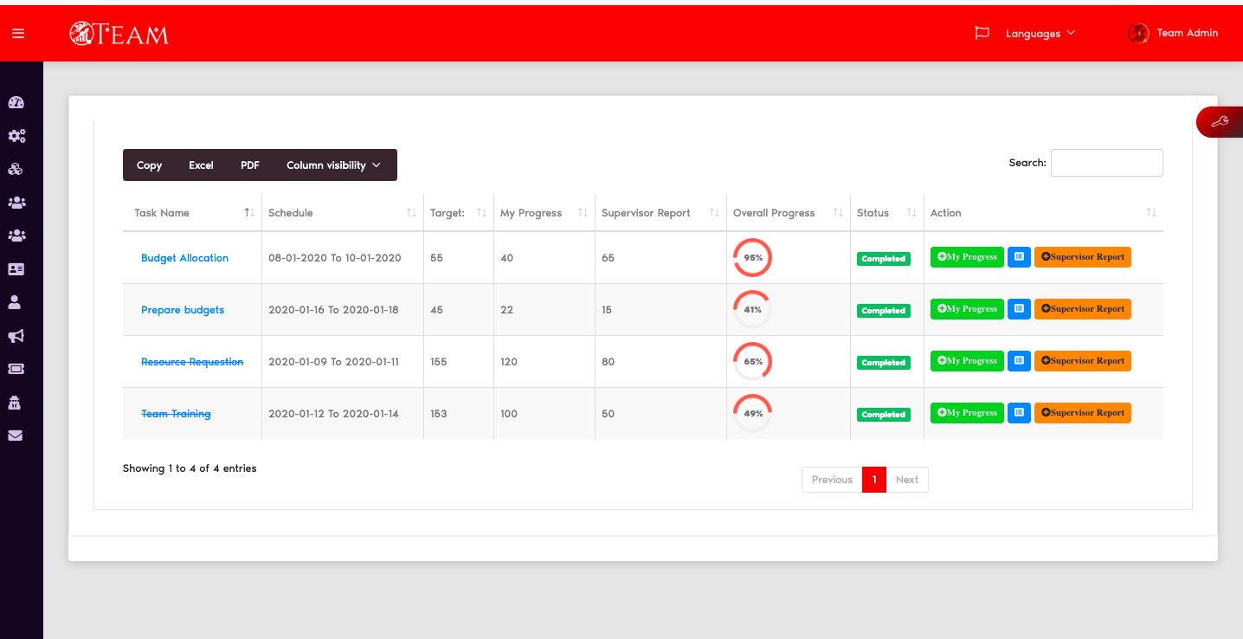Image resolution: width=1243 pixels, height=639 pixels.
Task: Open the hamburger menu in the header
Action: pos(18,34)
